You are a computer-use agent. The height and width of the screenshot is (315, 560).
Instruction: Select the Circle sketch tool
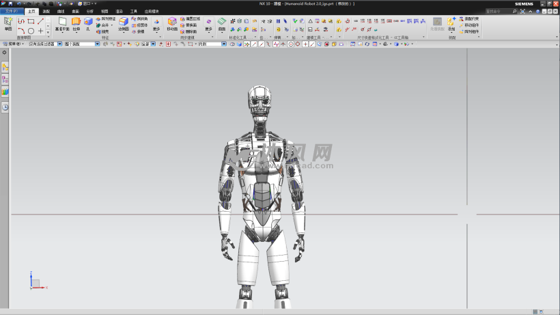pos(31,31)
